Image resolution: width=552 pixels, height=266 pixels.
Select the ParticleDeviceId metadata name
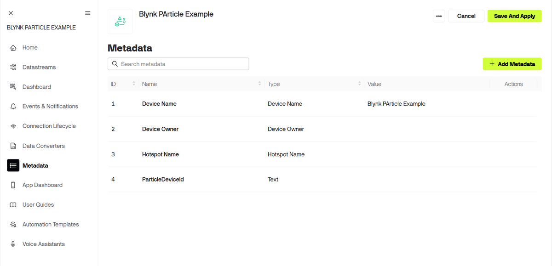click(x=163, y=180)
